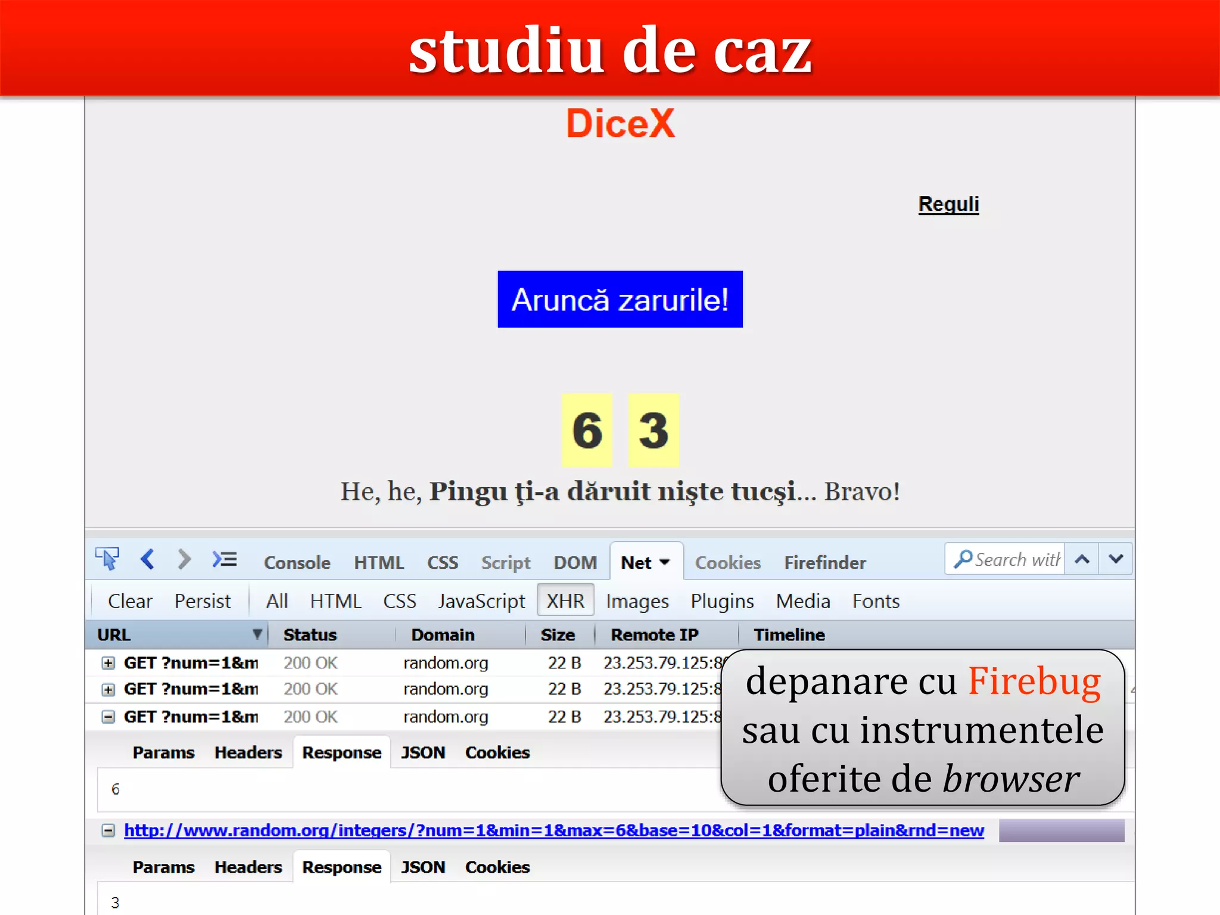This screenshot has height=915, width=1220.
Task: Open the HTML panel tab
Action: [x=379, y=562]
